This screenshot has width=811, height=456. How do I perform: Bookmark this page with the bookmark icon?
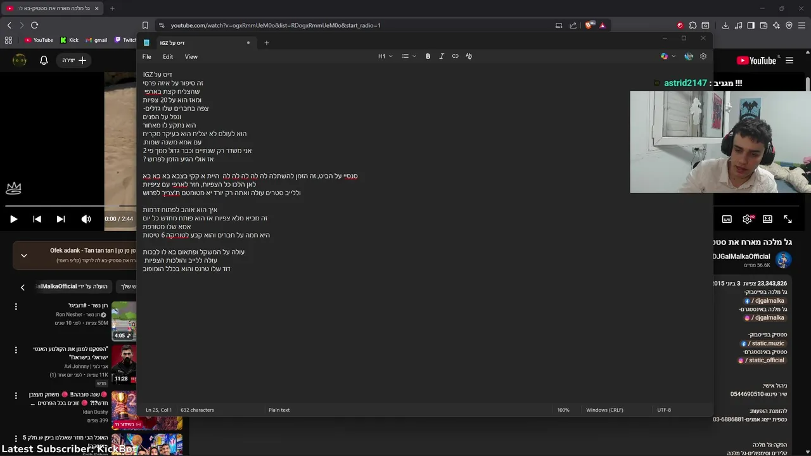point(145,25)
